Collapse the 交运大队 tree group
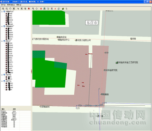152x131 pixels. (2, 75)
